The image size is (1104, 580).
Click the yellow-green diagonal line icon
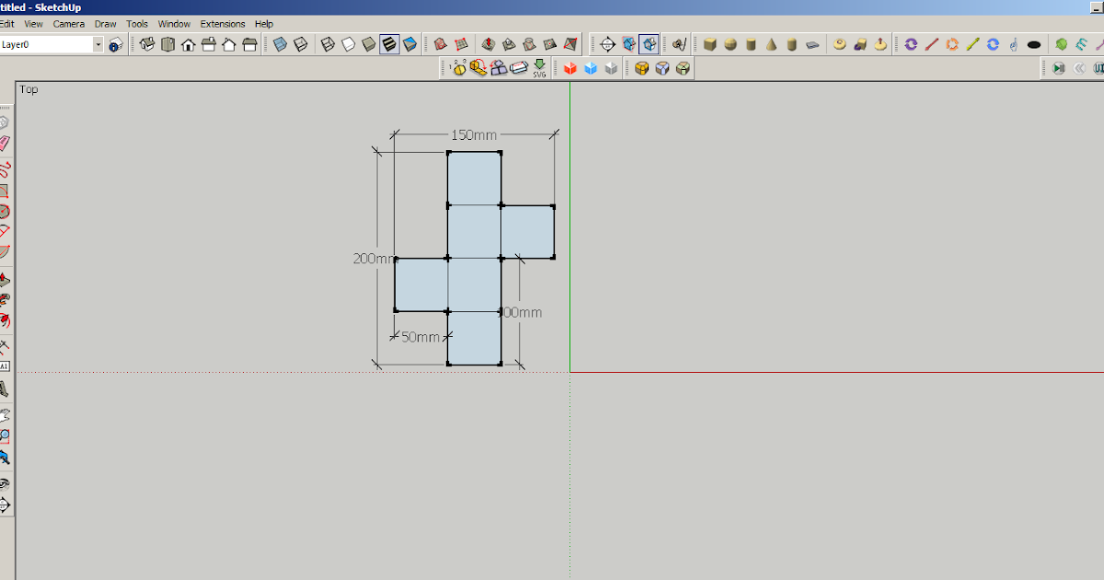972,43
